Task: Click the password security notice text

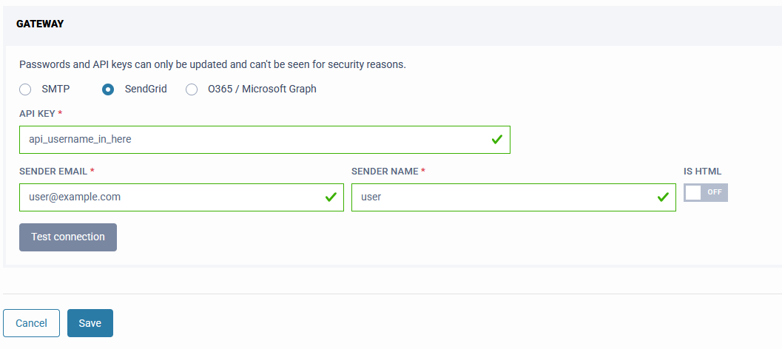Action: [212, 64]
